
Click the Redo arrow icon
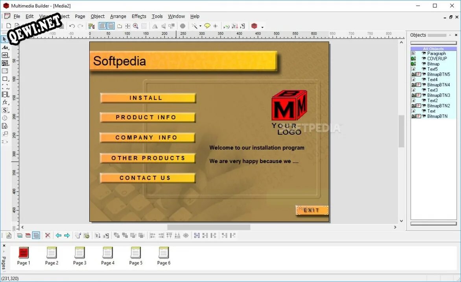tap(80, 26)
